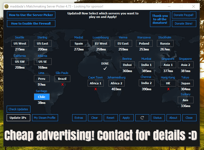The image size is (204, 150).
Task: Reset the firewall rules
Action: point(110,118)
